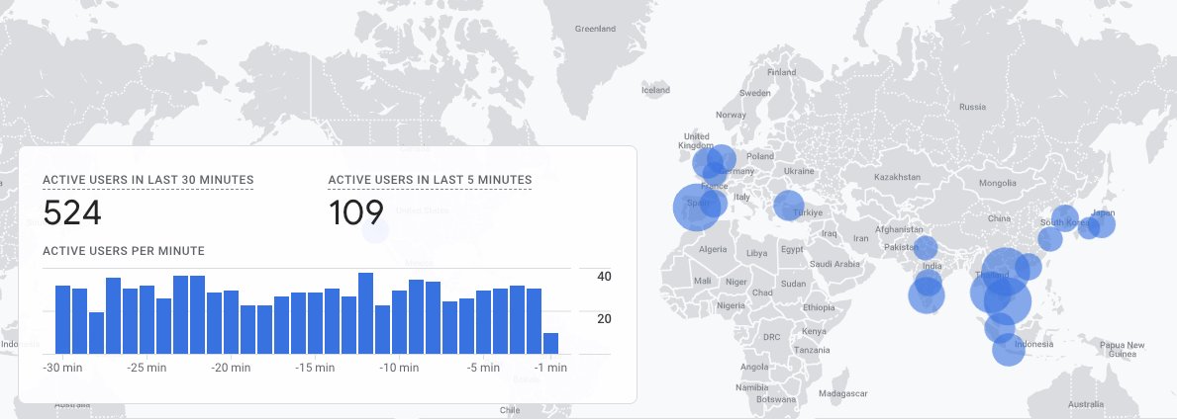The width and height of the screenshot is (1177, 419).
Task: Select the 524 active users value
Action: tap(72, 213)
